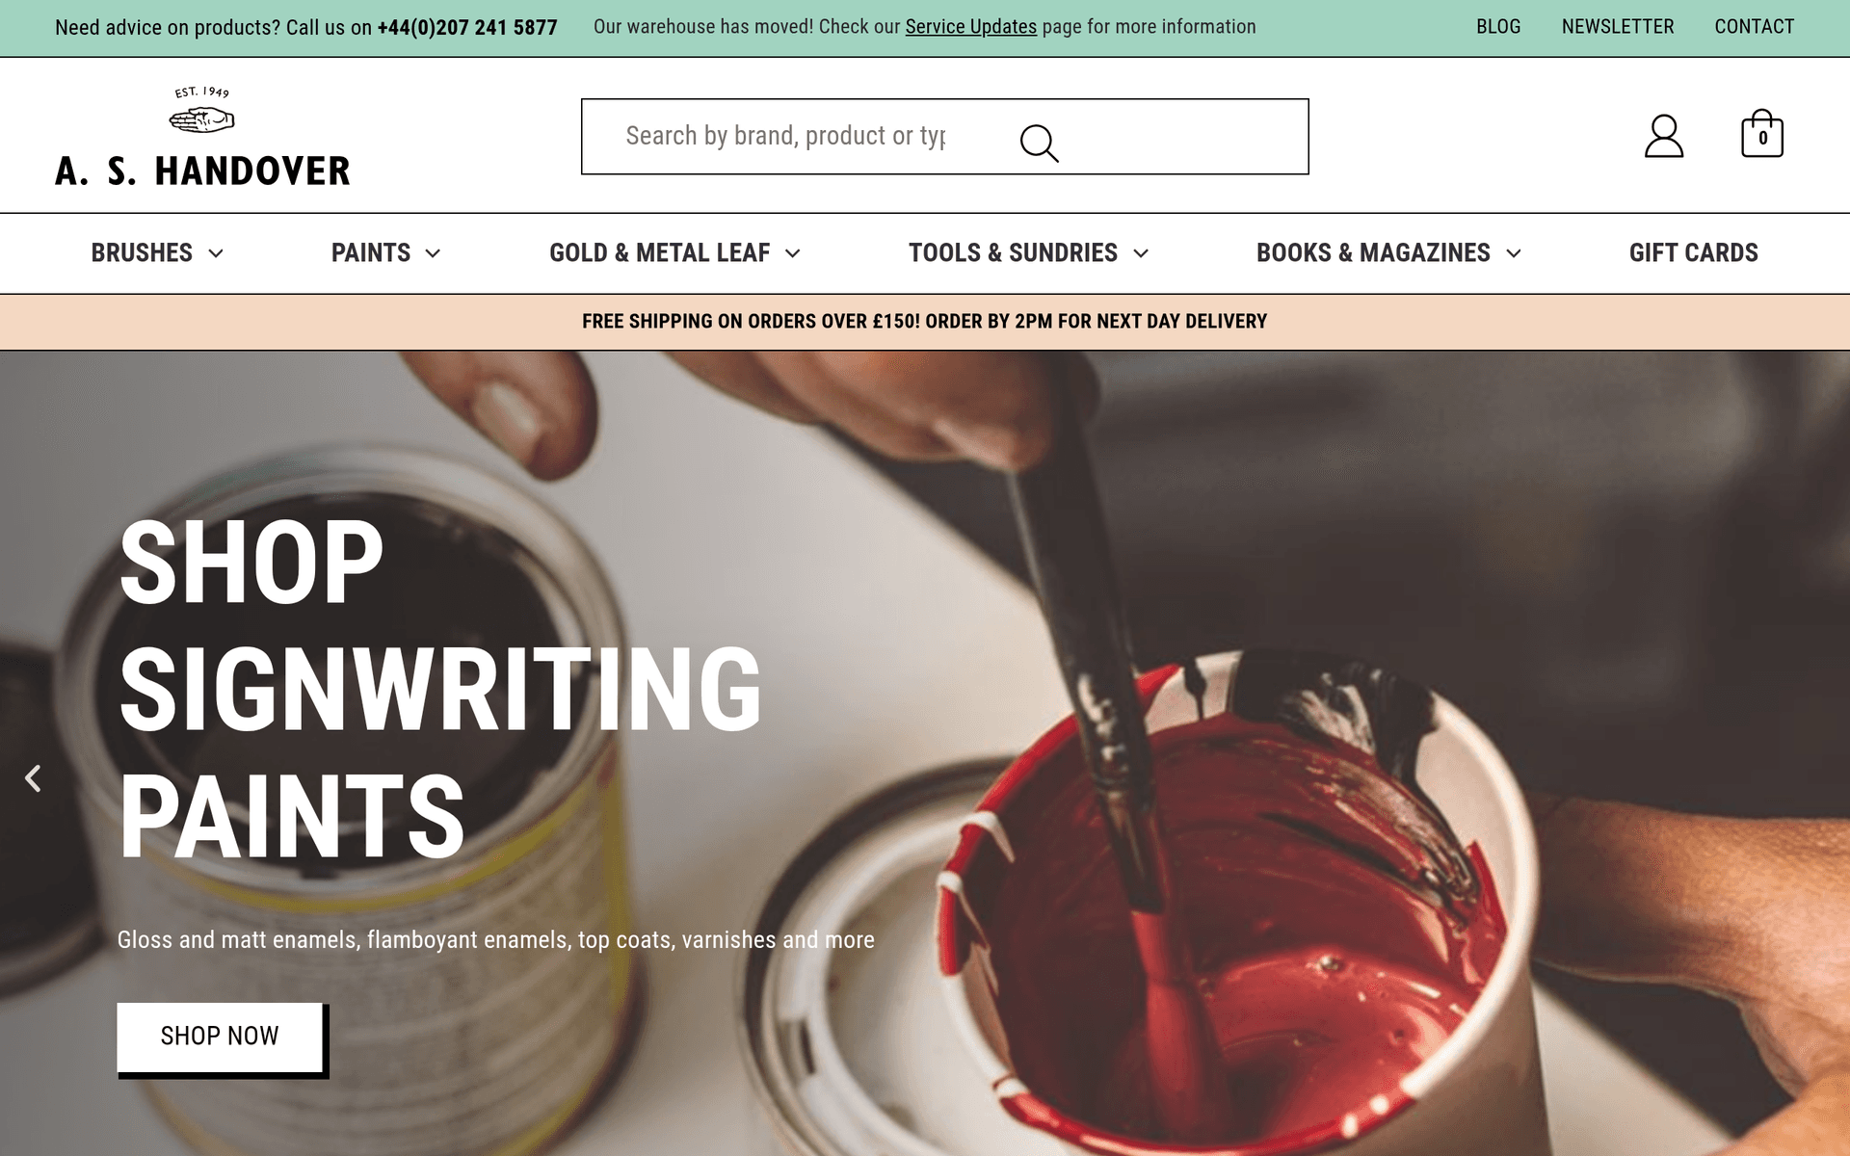Go to previous slide with left arrow
The width and height of the screenshot is (1850, 1156).
tap(33, 778)
